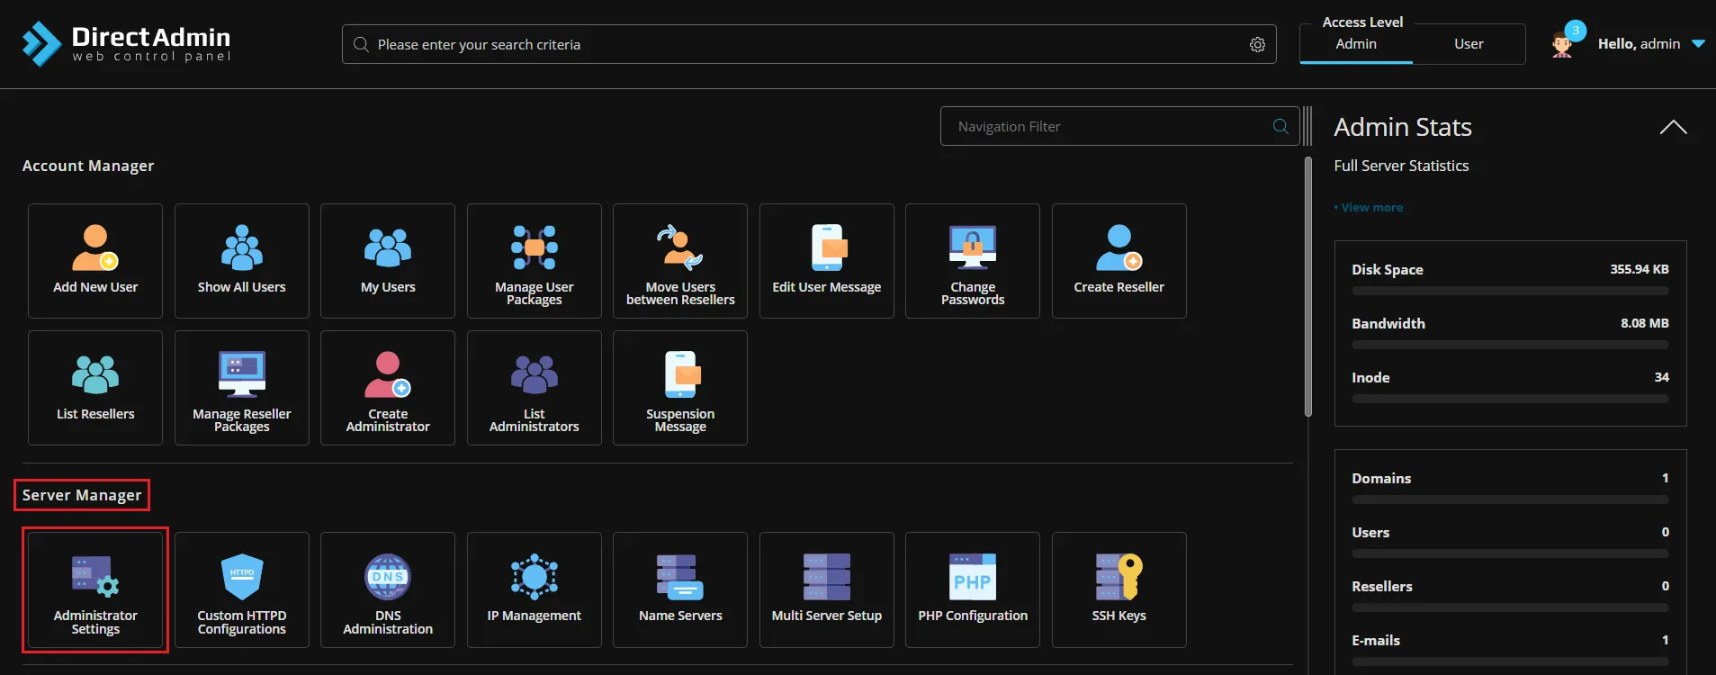Open Administrator Settings tile
The width and height of the screenshot is (1716, 675).
click(x=95, y=589)
